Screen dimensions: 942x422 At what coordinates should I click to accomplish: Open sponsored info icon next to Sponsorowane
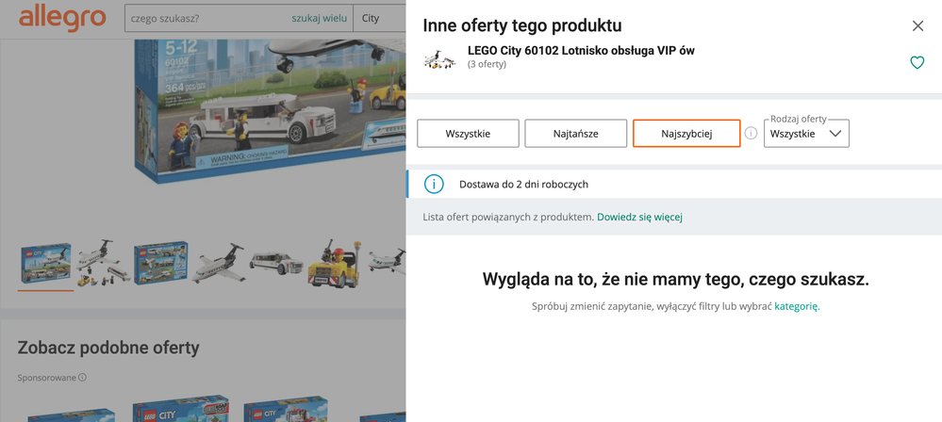pyautogui.click(x=82, y=378)
